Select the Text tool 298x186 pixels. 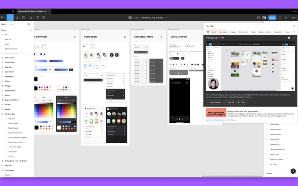pyautogui.click(x=38, y=17)
